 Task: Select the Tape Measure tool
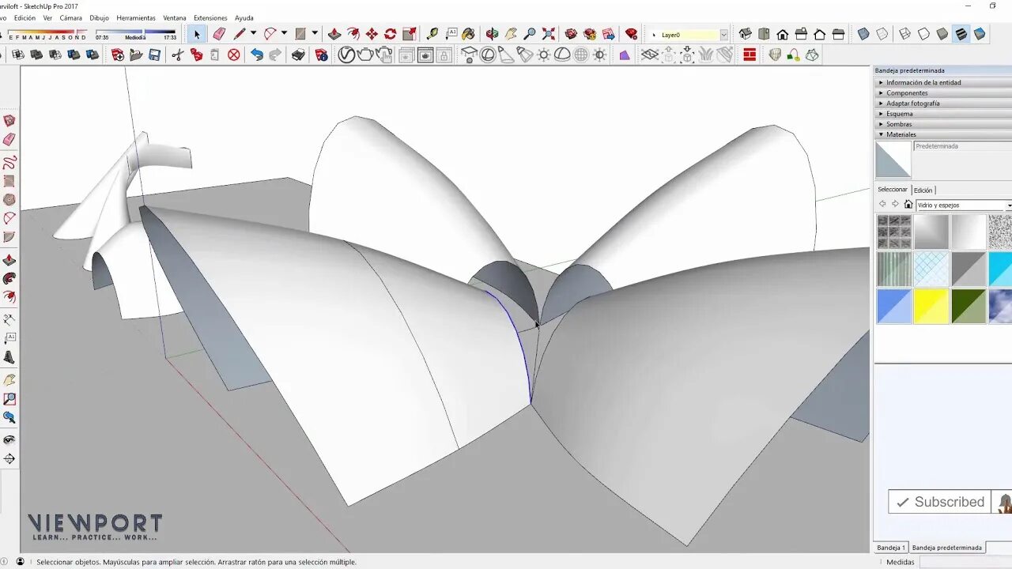coord(432,34)
